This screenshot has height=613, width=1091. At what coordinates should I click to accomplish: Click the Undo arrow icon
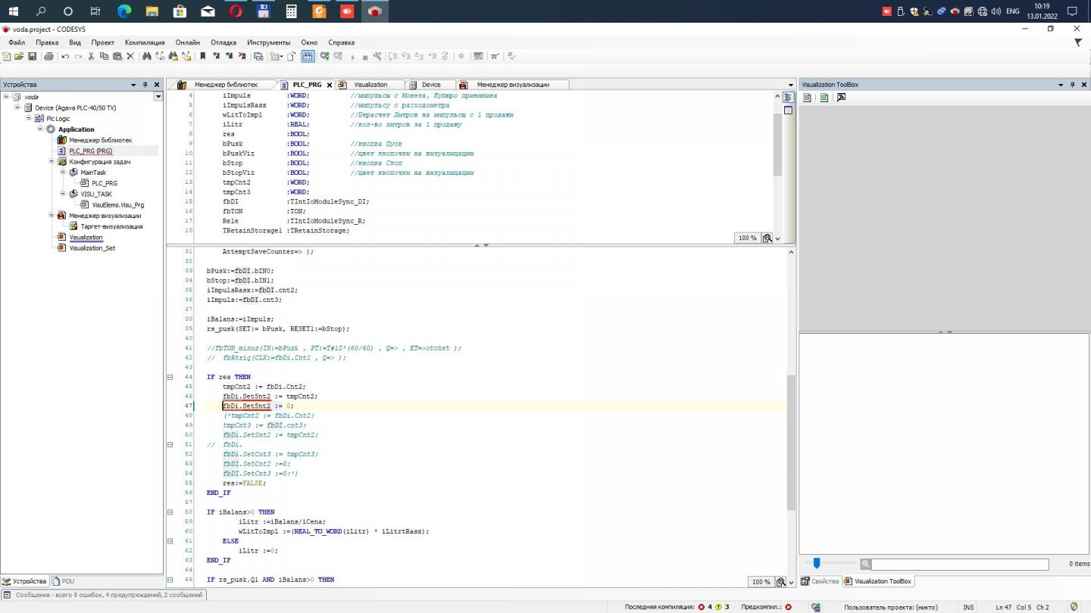pos(65,56)
